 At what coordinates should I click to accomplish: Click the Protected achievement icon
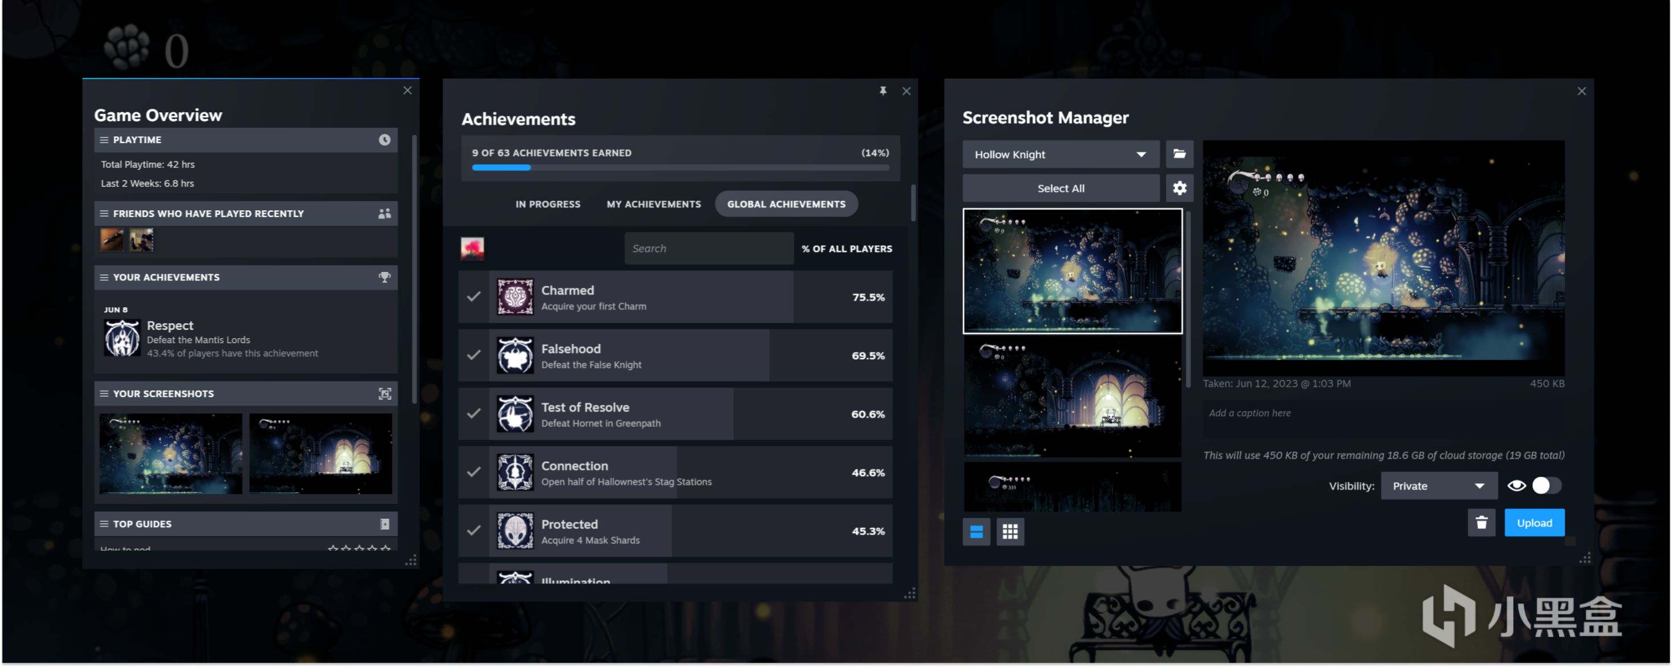pyautogui.click(x=515, y=531)
